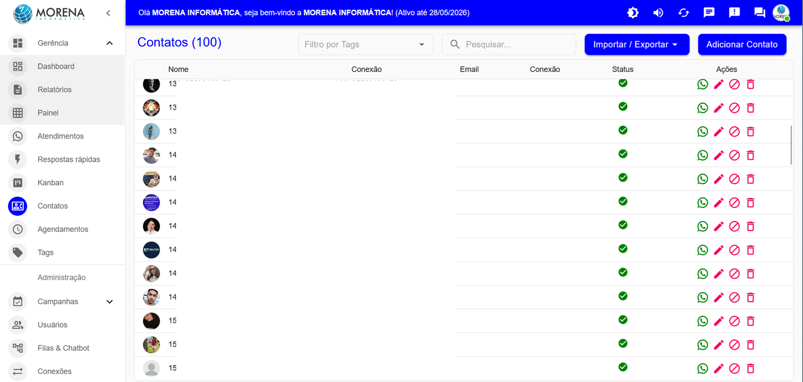The width and height of the screenshot is (803, 382).
Task: Click the delete trash icon in the last contact row
Action: point(750,368)
